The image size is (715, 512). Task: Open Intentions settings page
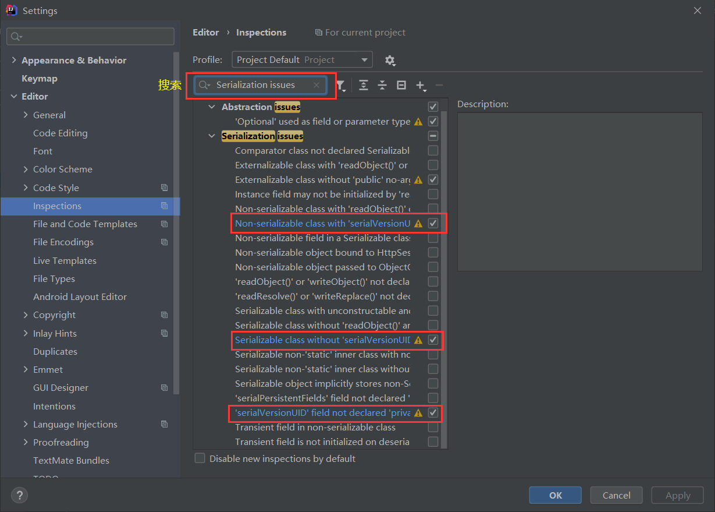(54, 406)
